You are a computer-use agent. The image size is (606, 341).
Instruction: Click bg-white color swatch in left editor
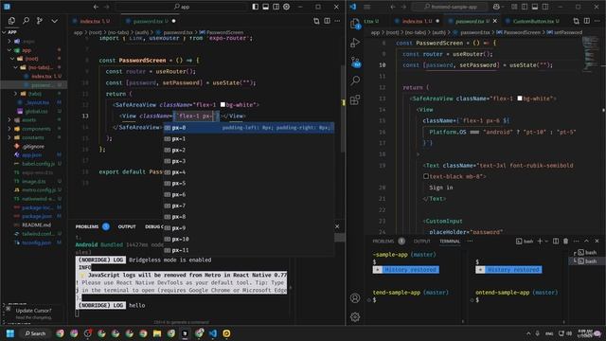pyautogui.click(x=223, y=105)
